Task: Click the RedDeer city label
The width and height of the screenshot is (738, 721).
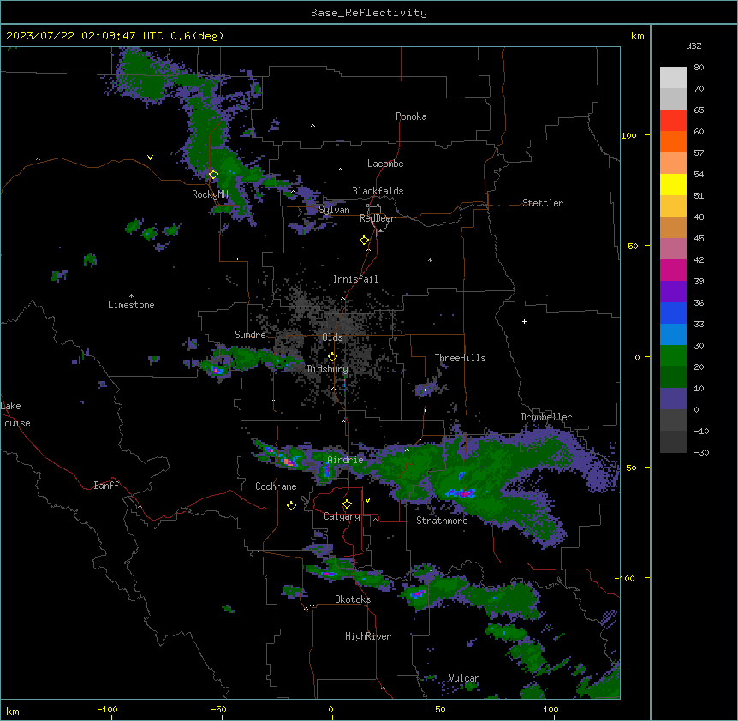Action: coord(377,218)
